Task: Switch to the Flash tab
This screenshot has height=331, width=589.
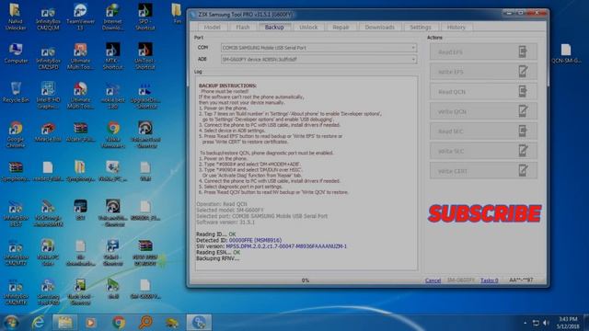Action: (x=243, y=27)
